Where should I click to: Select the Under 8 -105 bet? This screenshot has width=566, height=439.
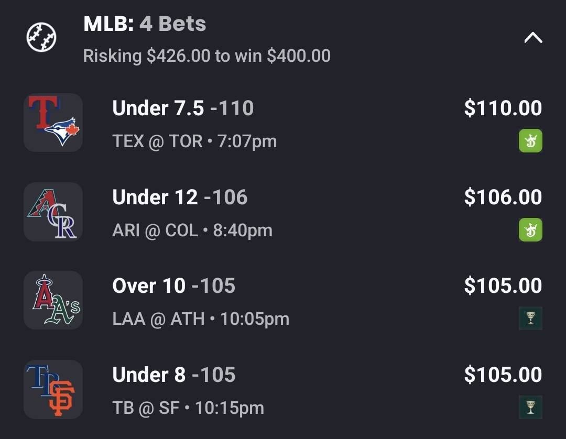pyautogui.click(x=173, y=375)
